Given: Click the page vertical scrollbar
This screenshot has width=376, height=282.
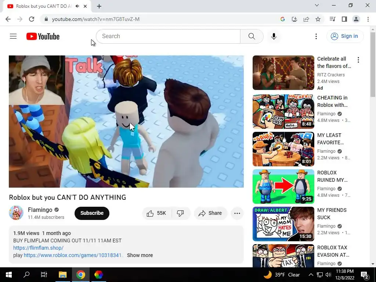Looking at the screenshot, I should tap(373, 65).
